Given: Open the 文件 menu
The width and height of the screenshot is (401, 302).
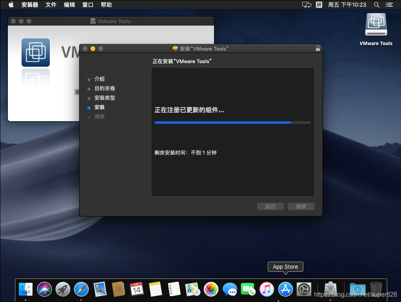Looking at the screenshot, I should (x=51, y=5).
